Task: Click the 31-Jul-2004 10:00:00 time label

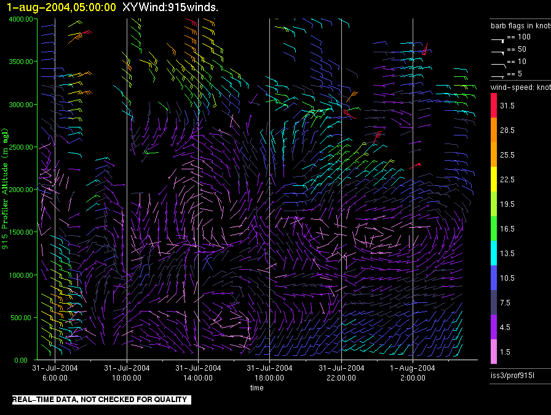Action: click(x=127, y=373)
